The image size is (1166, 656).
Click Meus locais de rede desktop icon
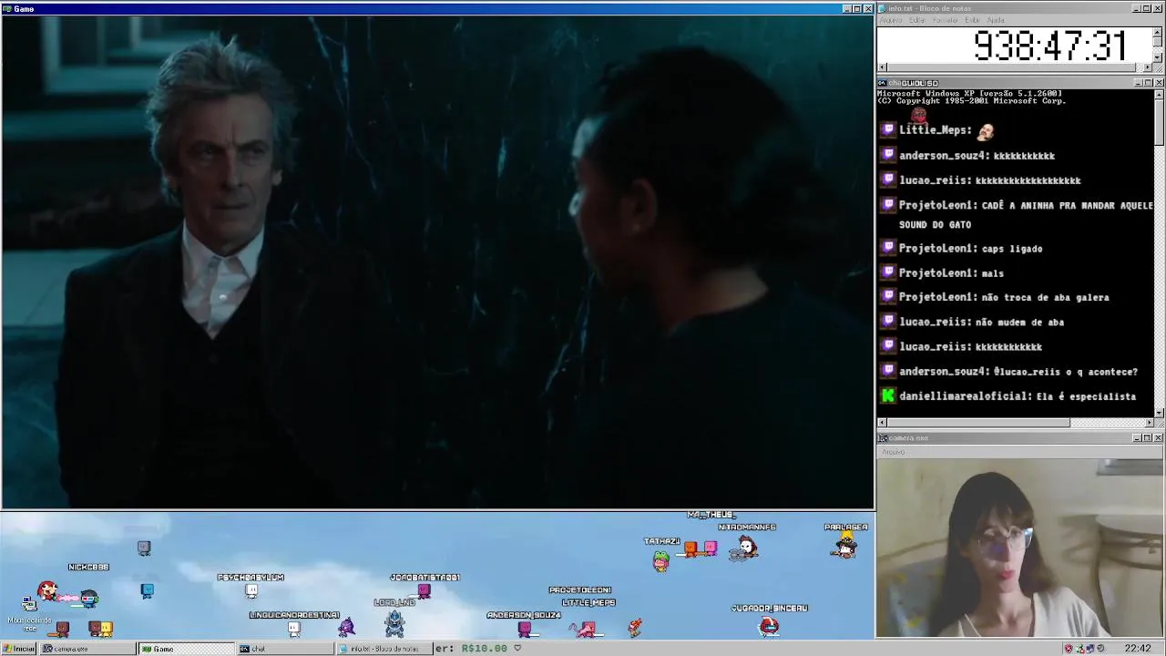point(29,610)
